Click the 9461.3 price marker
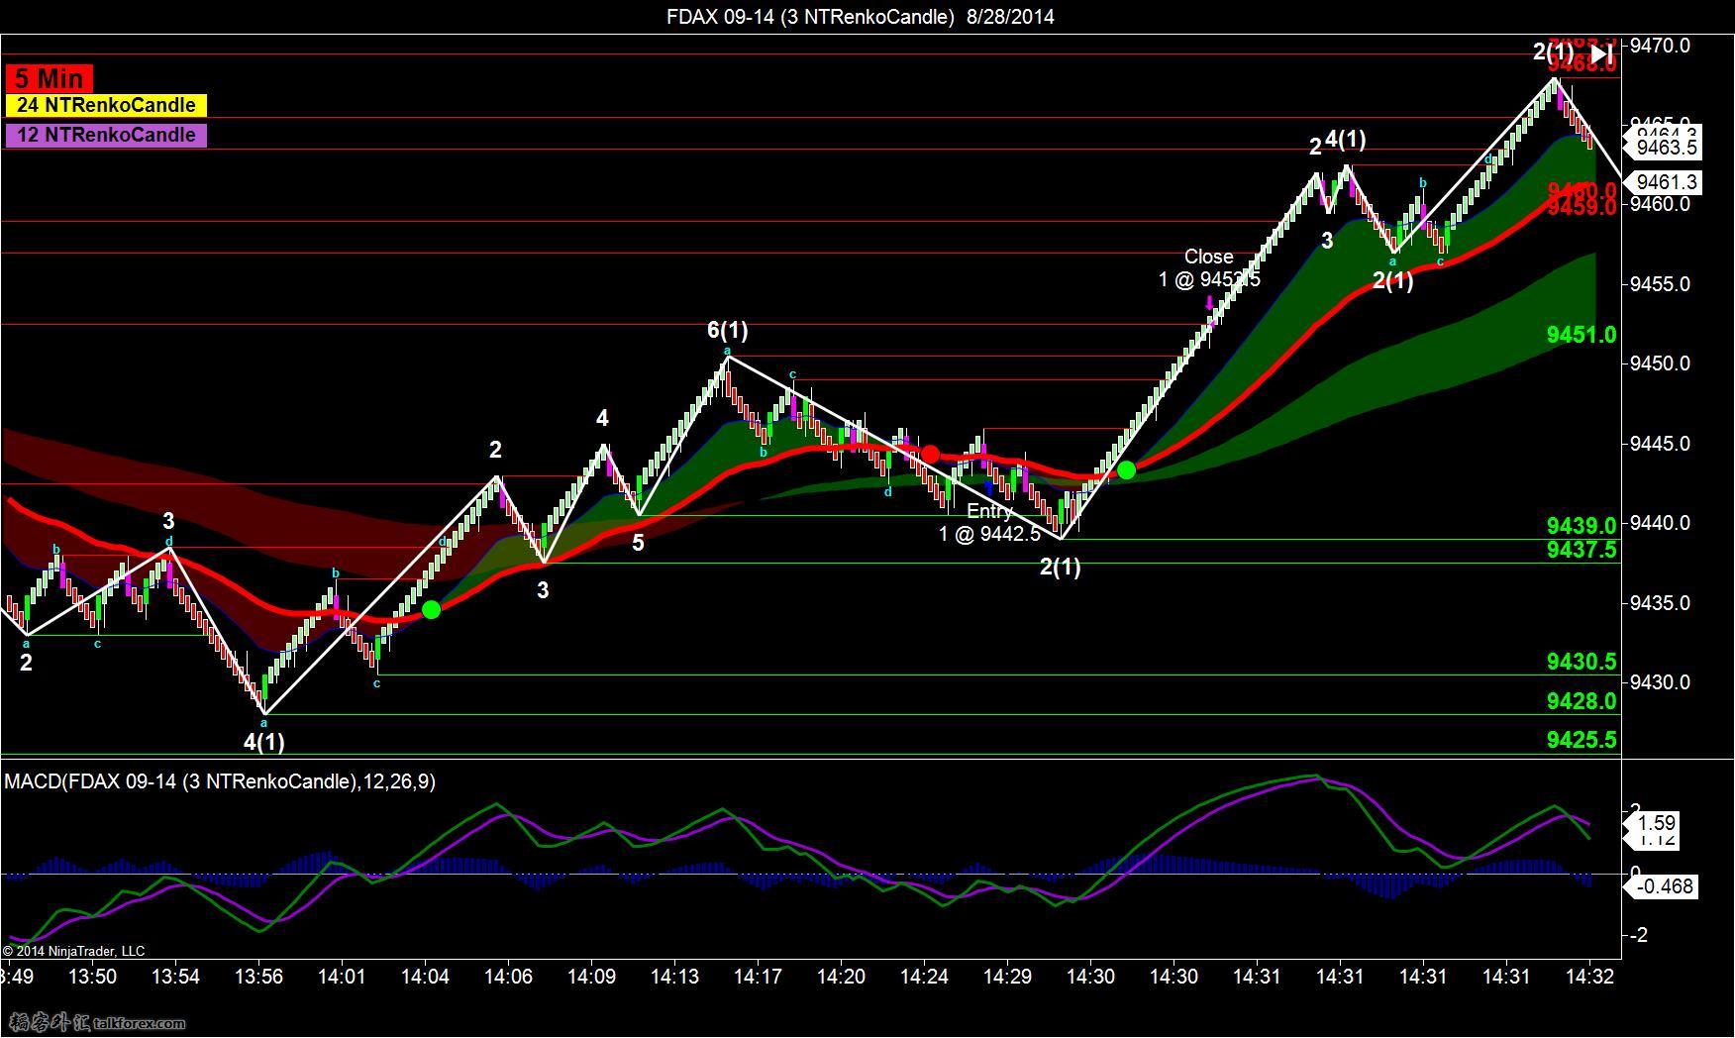Image resolution: width=1735 pixels, height=1038 pixels. [x=1667, y=182]
